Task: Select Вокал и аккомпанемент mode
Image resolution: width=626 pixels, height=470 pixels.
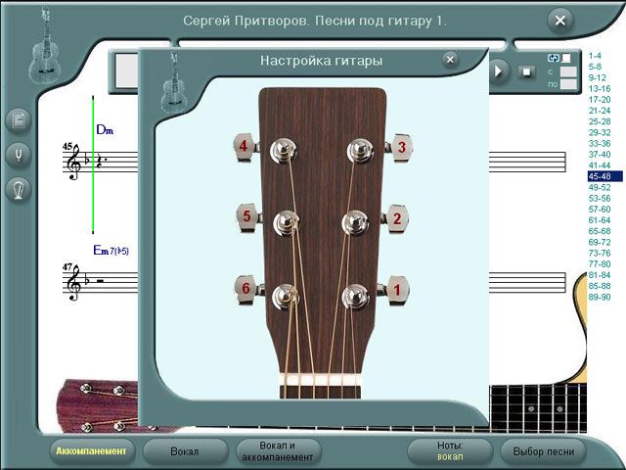Action: (279, 451)
